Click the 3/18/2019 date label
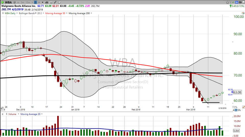The height and width of the screenshot is (137, 245). point(222,108)
